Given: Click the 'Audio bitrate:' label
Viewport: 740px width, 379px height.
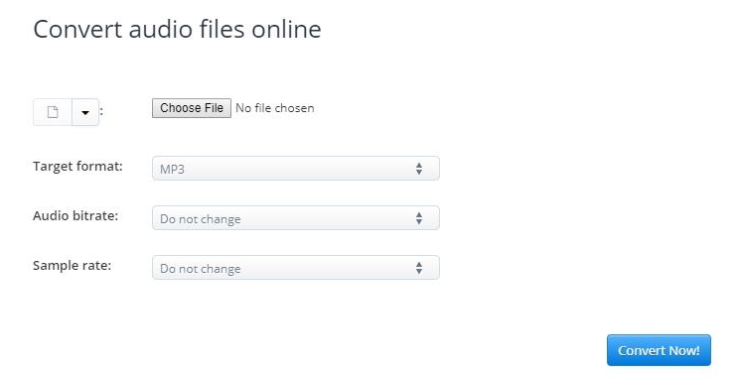Looking at the screenshot, I should click(75, 216).
